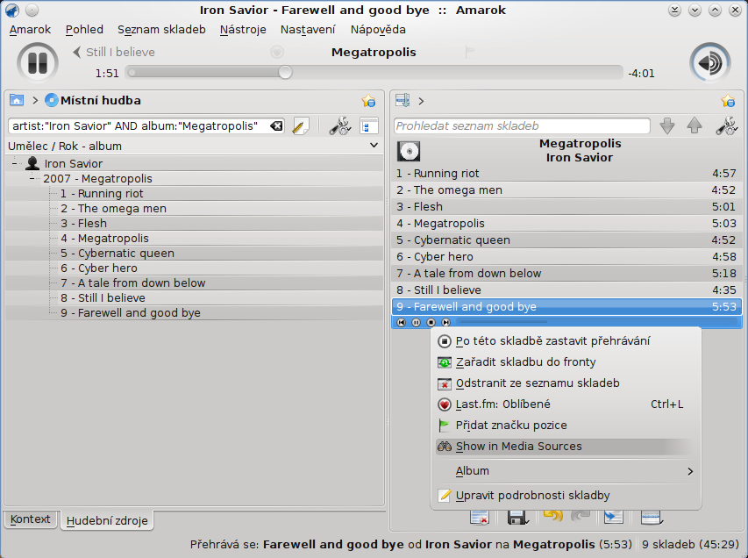Choose 'Show in Media Sources'

[x=566, y=447]
